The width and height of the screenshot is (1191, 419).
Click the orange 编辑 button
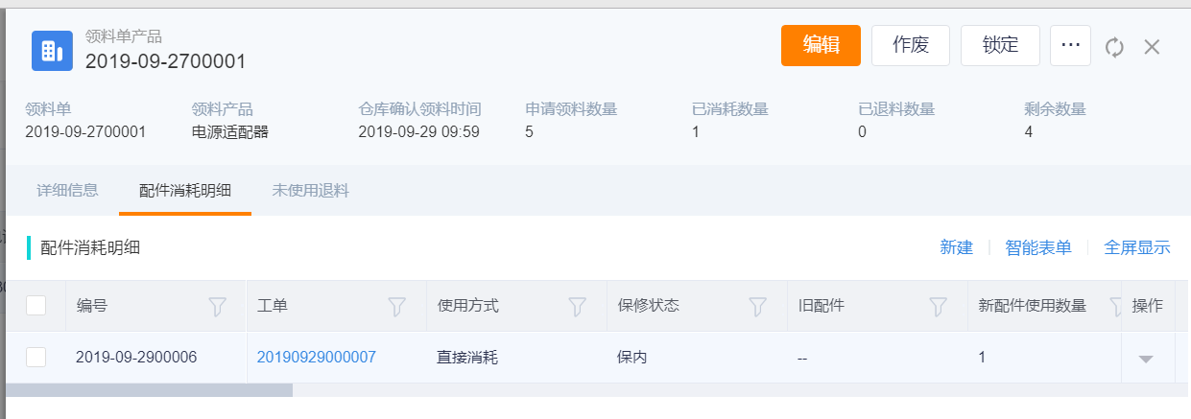coord(821,45)
